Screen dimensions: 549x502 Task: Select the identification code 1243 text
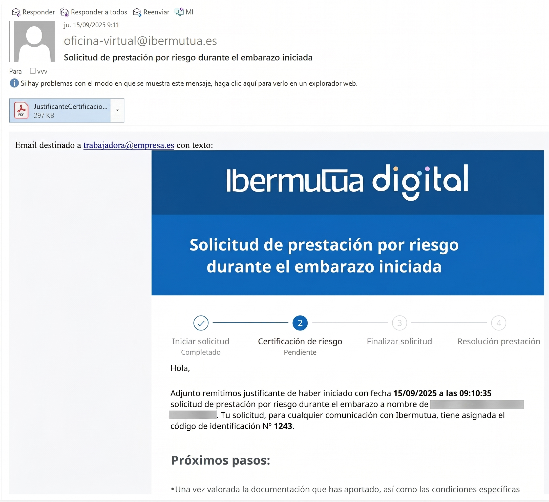point(283,426)
